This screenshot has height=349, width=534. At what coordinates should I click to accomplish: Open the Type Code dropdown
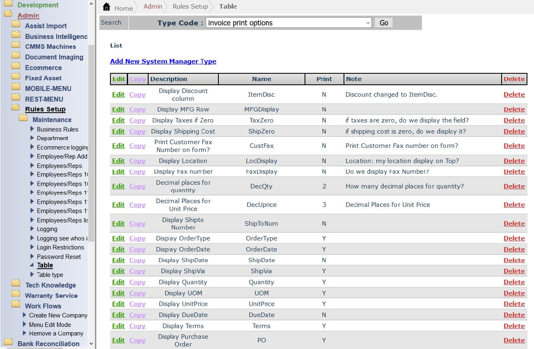click(x=288, y=23)
